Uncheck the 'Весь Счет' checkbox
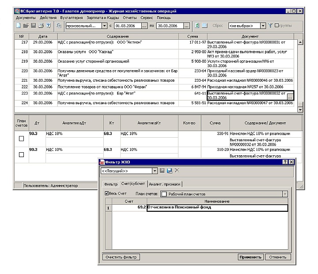This screenshot has width=318, height=274. click(106, 194)
